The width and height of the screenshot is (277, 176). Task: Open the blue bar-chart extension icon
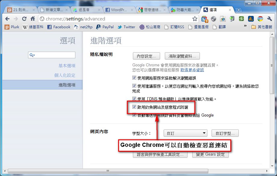coord(251,19)
